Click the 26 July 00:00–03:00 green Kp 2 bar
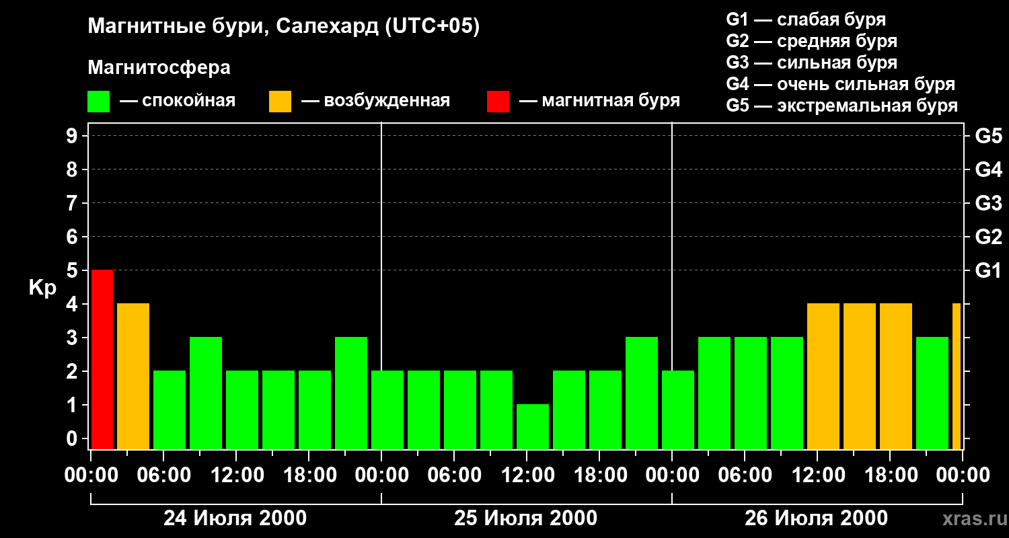Screen dimensions: 1009x538 [x=678, y=410]
